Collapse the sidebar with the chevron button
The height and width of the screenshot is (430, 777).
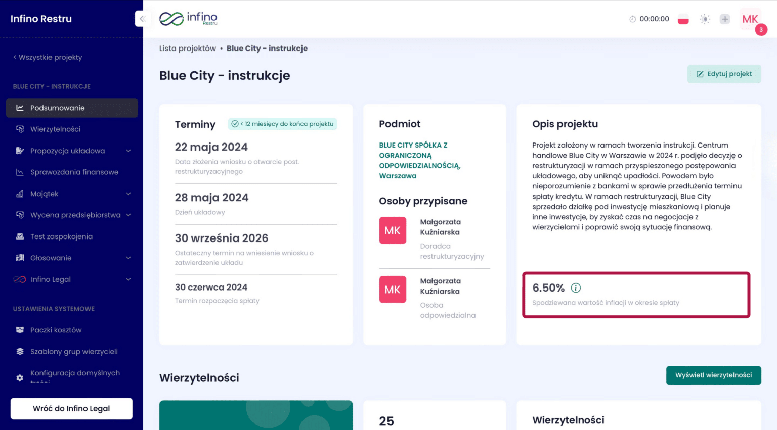pyautogui.click(x=143, y=19)
